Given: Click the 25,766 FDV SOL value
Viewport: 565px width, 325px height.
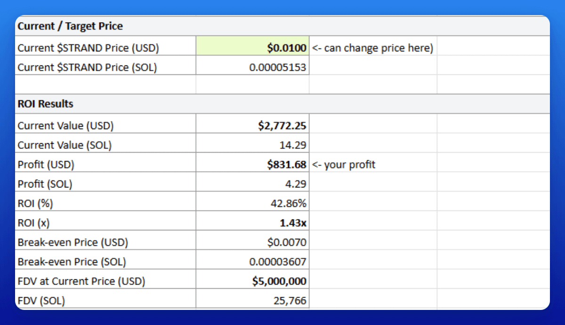Looking at the screenshot, I should coord(290,301).
